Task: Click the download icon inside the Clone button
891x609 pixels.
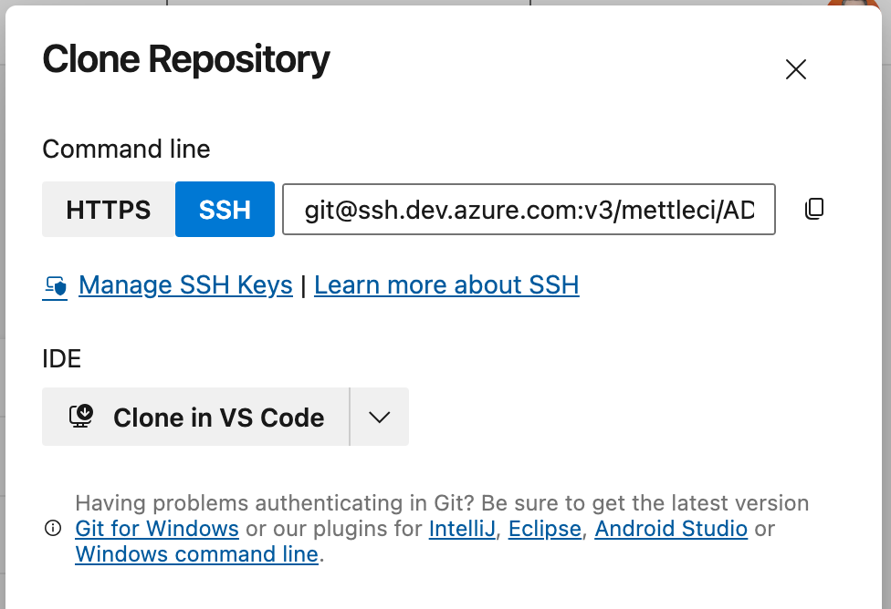Action: pos(82,417)
